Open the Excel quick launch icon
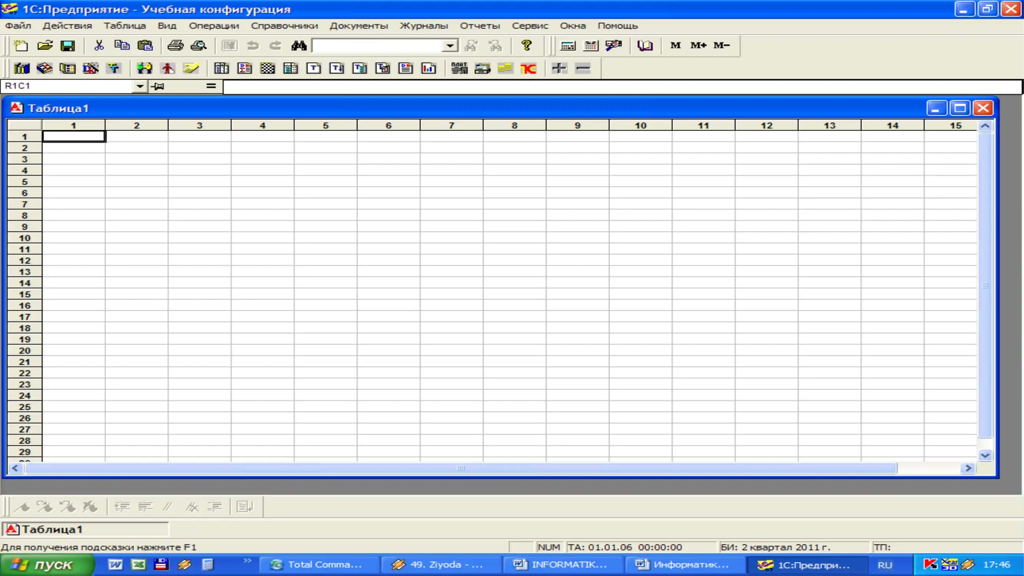 138,564
